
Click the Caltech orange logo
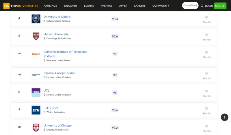tap(36, 54)
